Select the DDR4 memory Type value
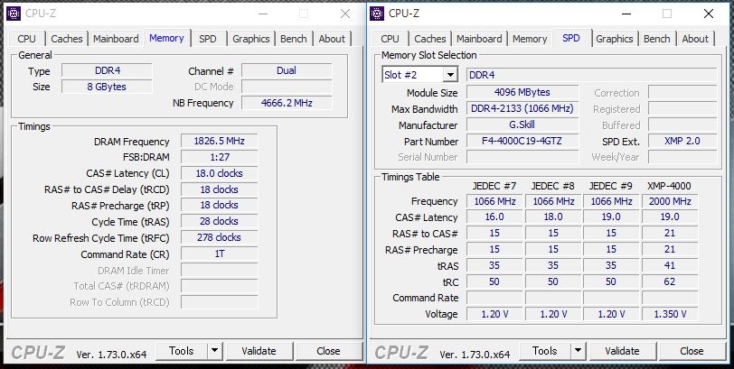Viewport: 734px width, 369px height. pyautogui.click(x=108, y=70)
